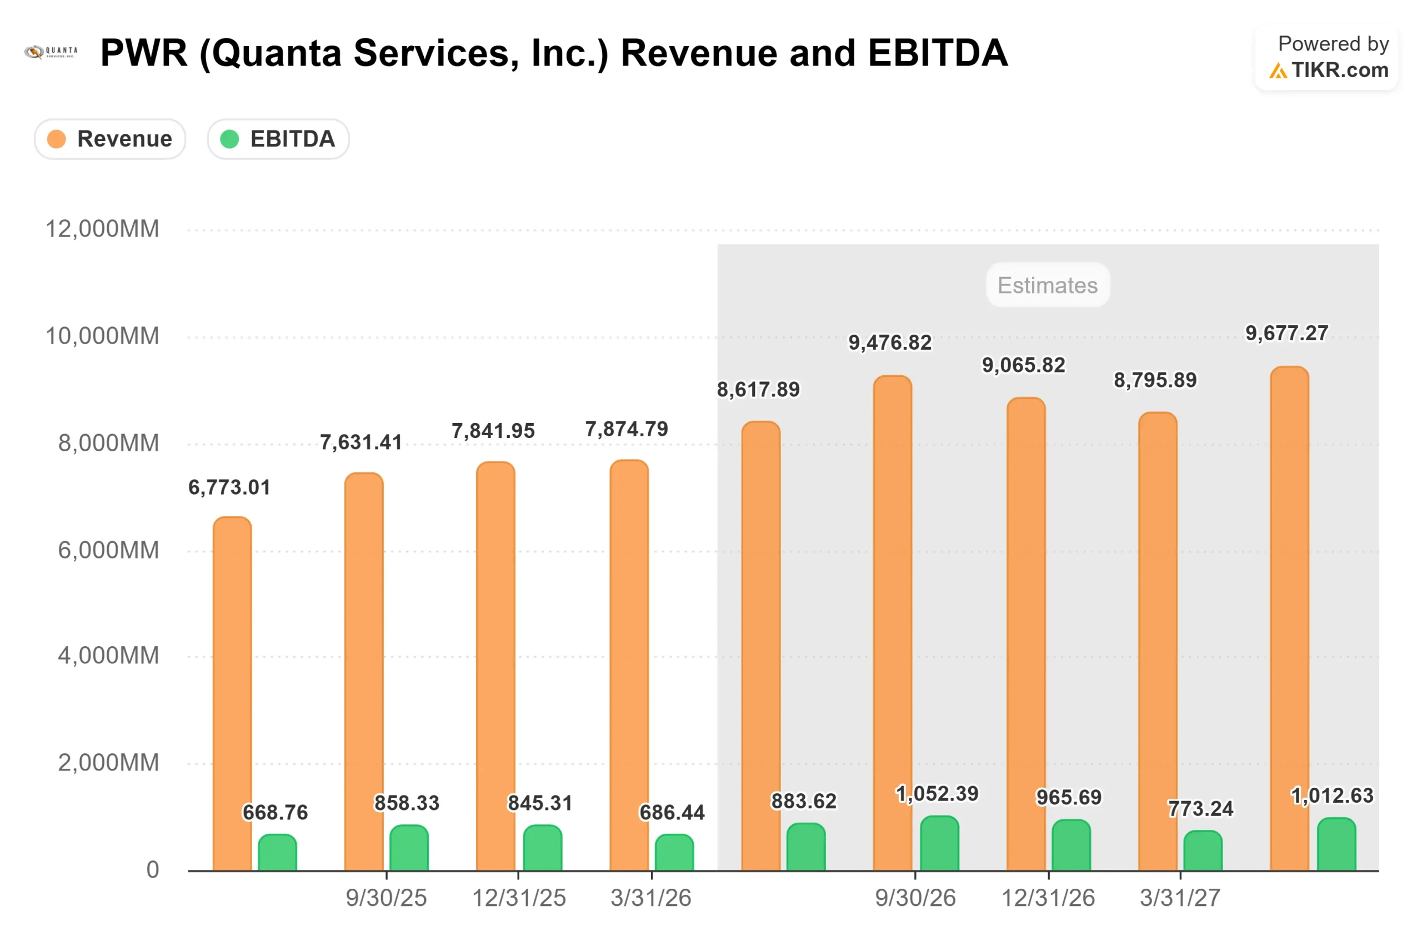Image resolution: width=1422 pixels, height=947 pixels.
Task: Click the 965.69 EBITDA estimate bar
Action: [1071, 845]
